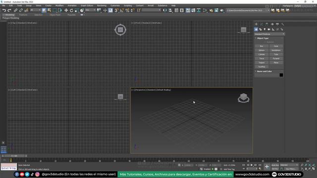Select the Select and Scale tool
This screenshot has width=317, height=178.
click(76, 10)
